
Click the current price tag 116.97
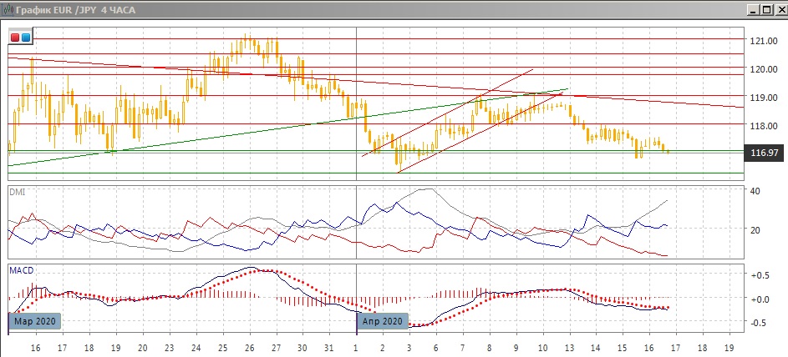pyautogui.click(x=763, y=153)
